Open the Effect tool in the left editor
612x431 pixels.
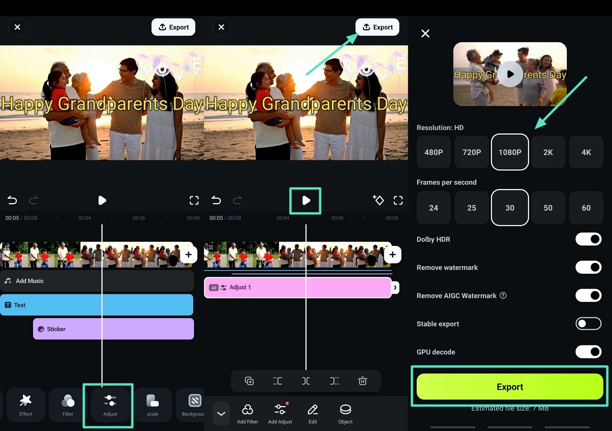click(x=25, y=405)
